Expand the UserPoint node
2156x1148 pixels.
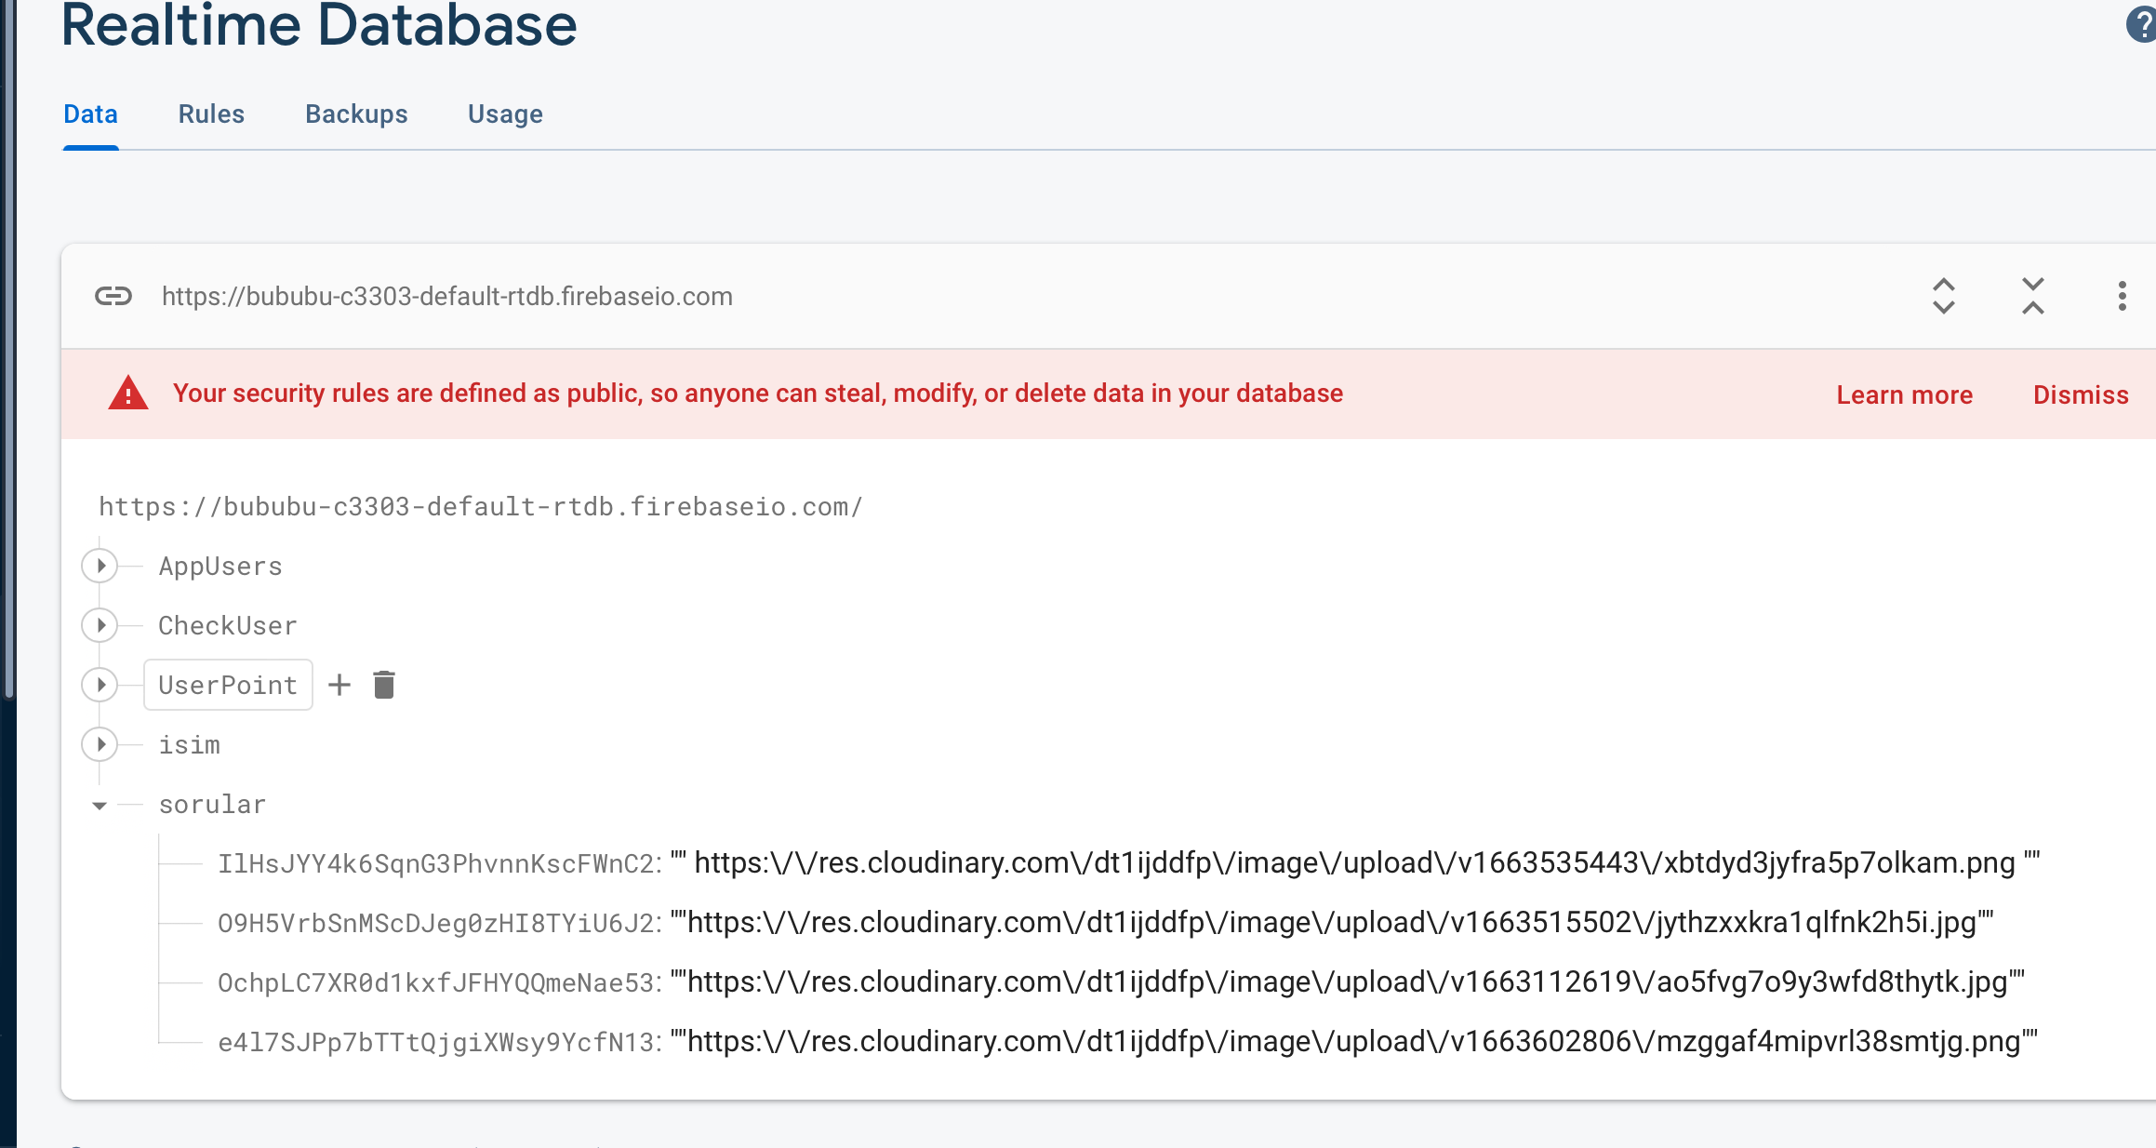point(100,685)
